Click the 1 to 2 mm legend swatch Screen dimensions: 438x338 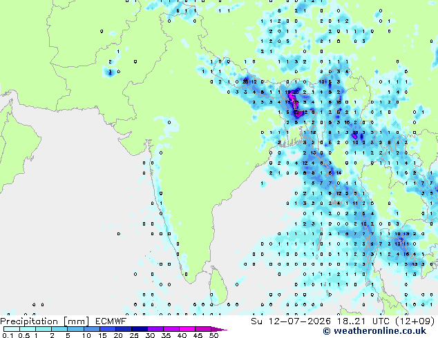pos(44,329)
